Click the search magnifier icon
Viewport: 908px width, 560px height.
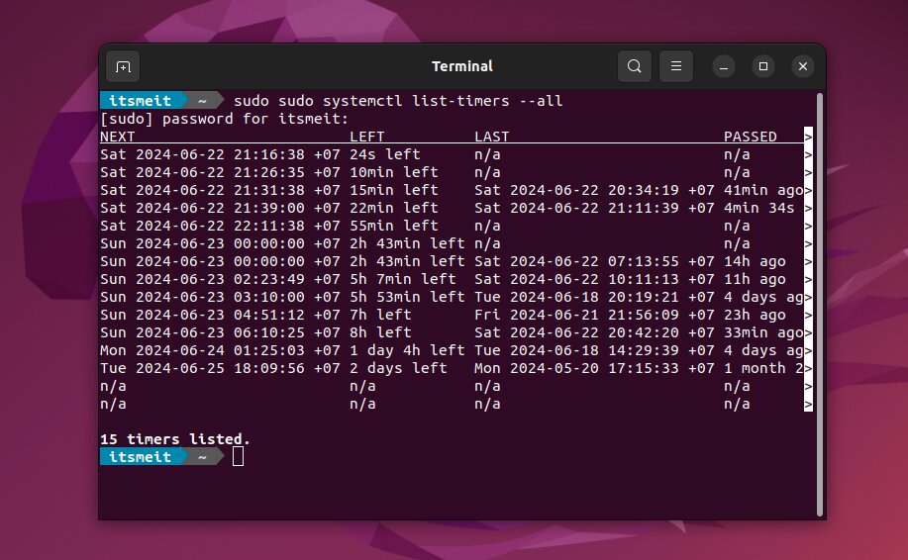coord(635,66)
